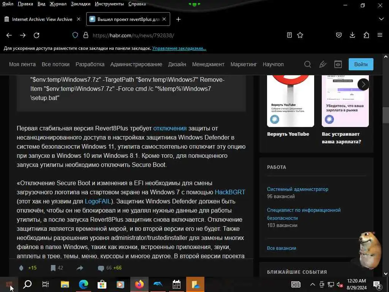
Task: Upvote article rating icon
Action: (x=21, y=268)
